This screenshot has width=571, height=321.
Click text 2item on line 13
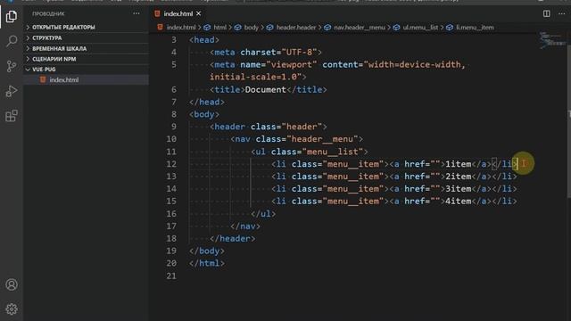click(458, 177)
